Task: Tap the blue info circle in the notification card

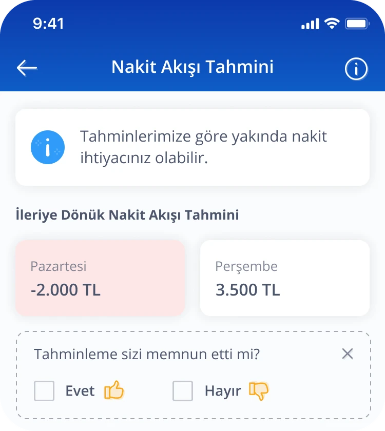Action: 48,147
